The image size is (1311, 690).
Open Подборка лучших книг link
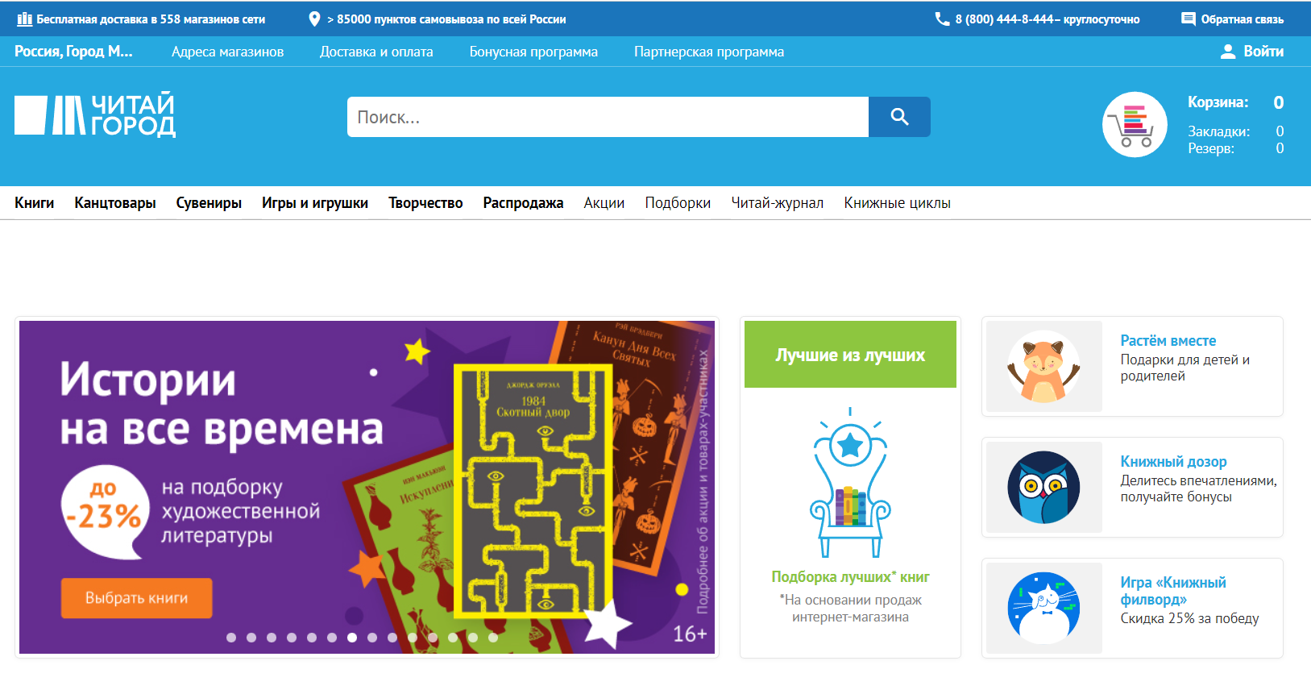click(x=850, y=577)
